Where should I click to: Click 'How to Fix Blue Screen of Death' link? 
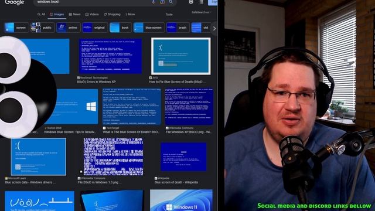click(x=177, y=82)
